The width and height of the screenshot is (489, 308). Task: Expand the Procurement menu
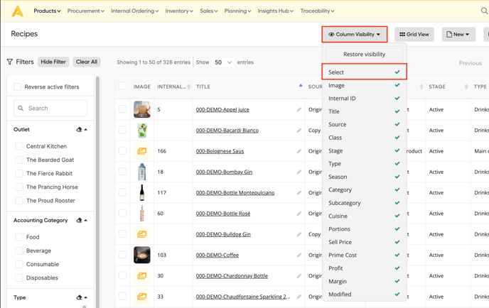pyautogui.click(x=86, y=11)
